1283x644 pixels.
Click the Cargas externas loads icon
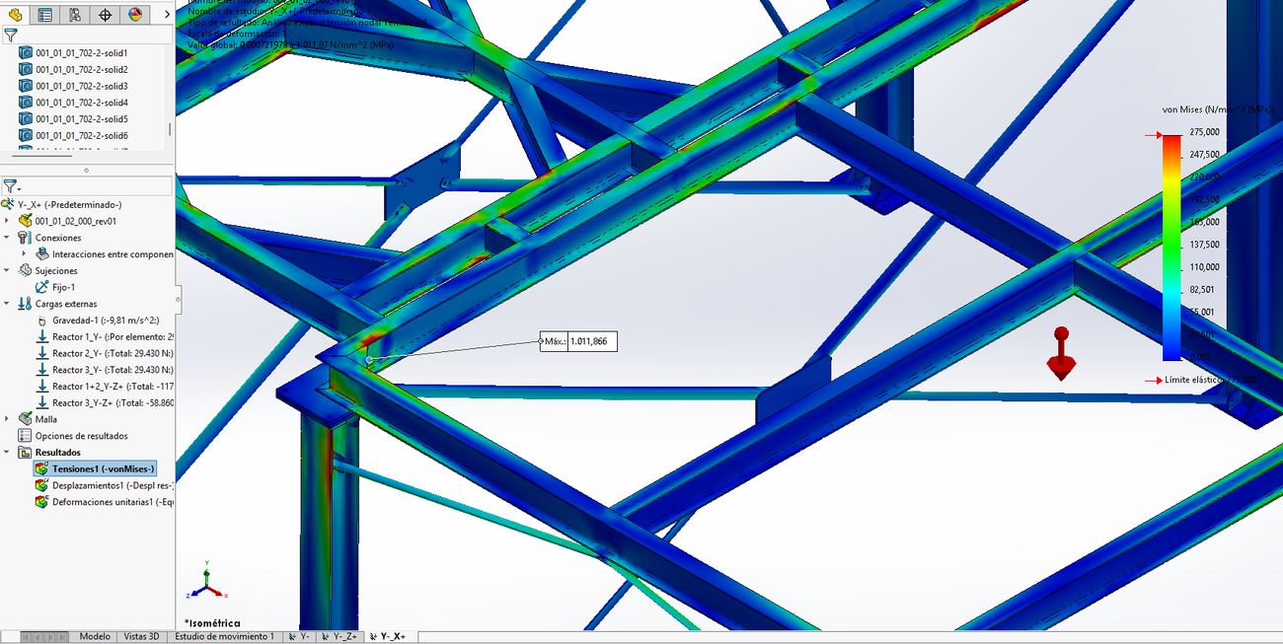pos(26,304)
